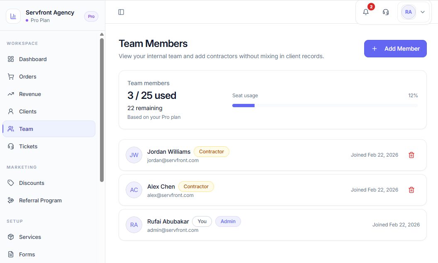Click the Services box icon

point(11,237)
